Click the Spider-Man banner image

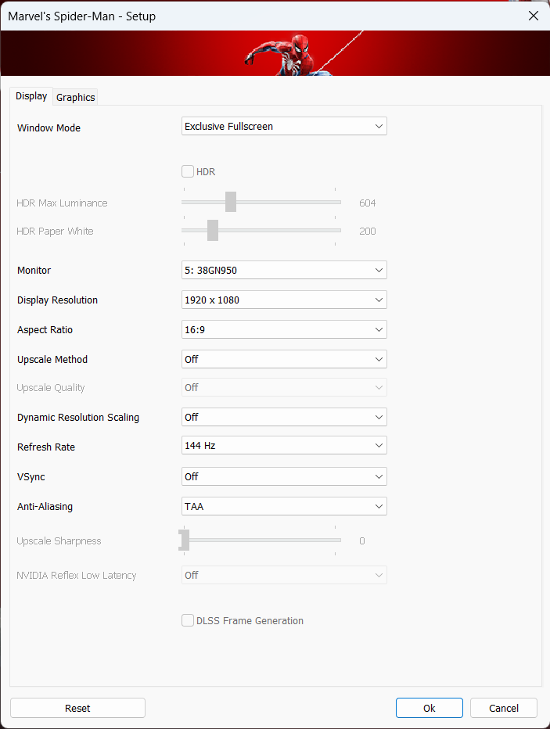click(274, 53)
